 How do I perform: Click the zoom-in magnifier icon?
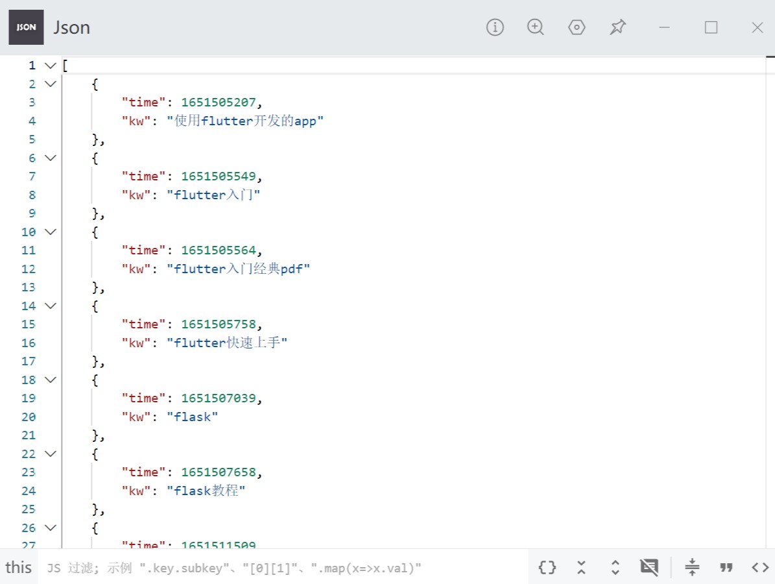[536, 27]
